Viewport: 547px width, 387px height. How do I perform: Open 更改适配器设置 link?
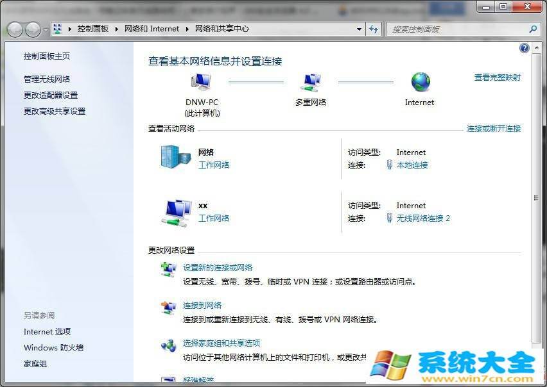51,95
